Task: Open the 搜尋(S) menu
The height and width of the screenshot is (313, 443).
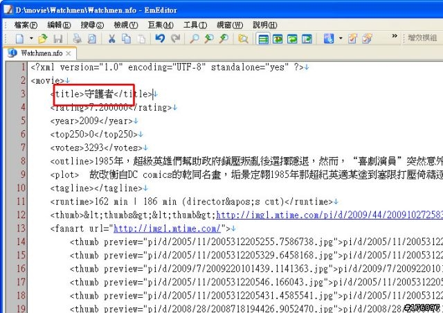Action: coord(92,25)
